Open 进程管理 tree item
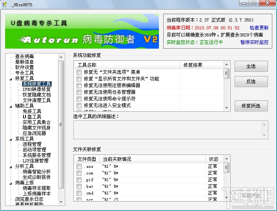This screenshot has height=211, width=277. click(32, 144)
